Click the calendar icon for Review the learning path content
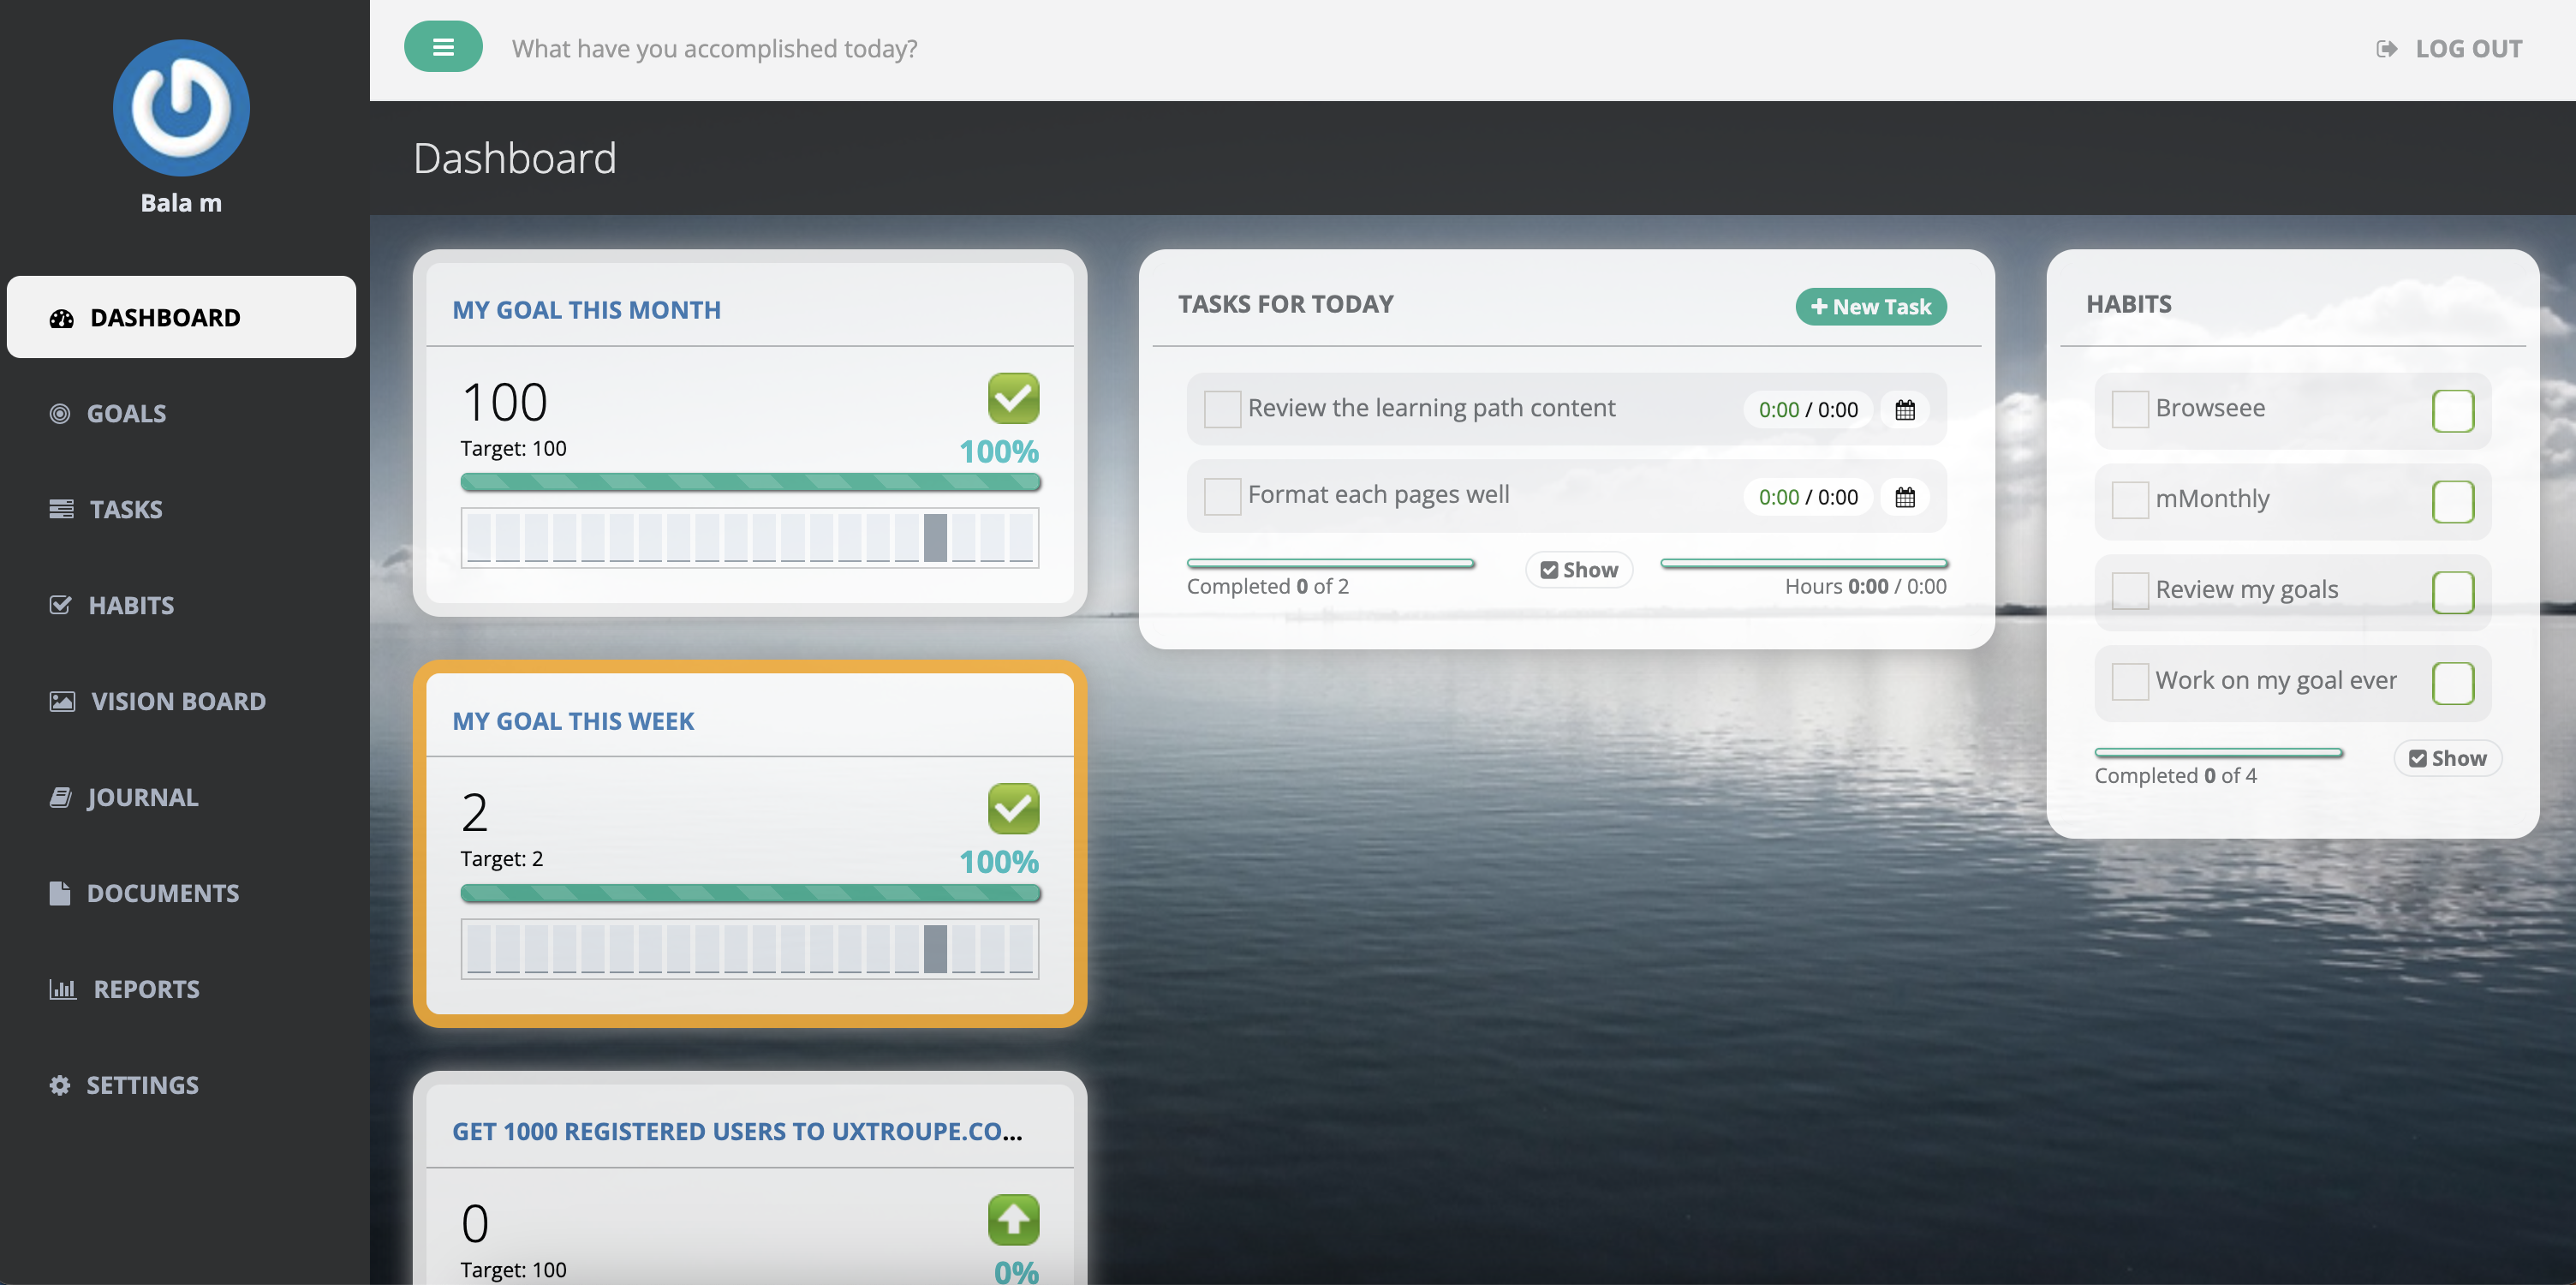The width and height of the screenshot is (2576, 1285). point(1904,410)
